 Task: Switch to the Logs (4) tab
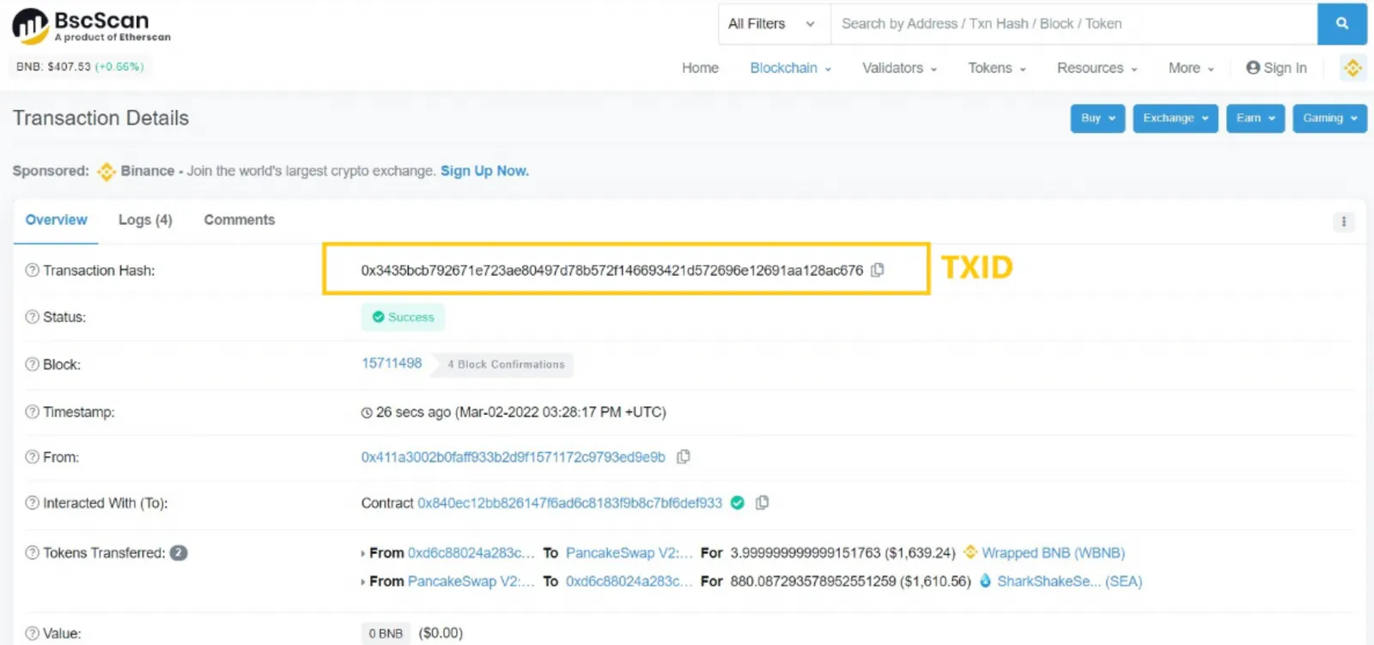click(145, 220)
